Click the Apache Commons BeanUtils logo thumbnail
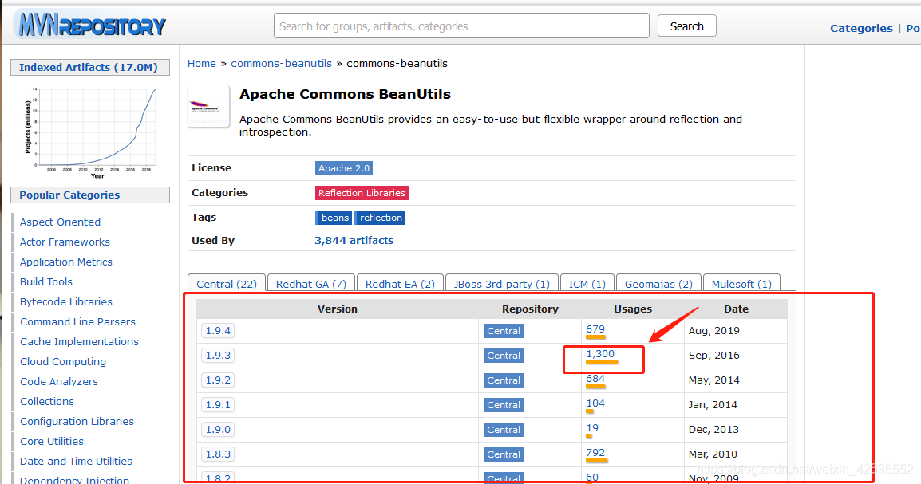Screen dimensions: 921x484 pos(208,106)
